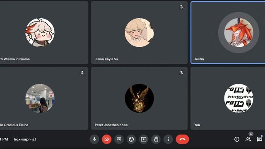Select Justin's avatar
Image resolution: width=265 pixels, height=149 pixels.
coord(238,32)
